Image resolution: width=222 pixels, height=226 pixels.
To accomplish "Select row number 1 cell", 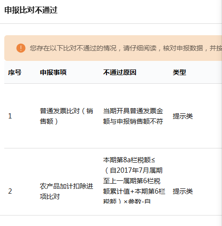I will (x=10, y=116).
